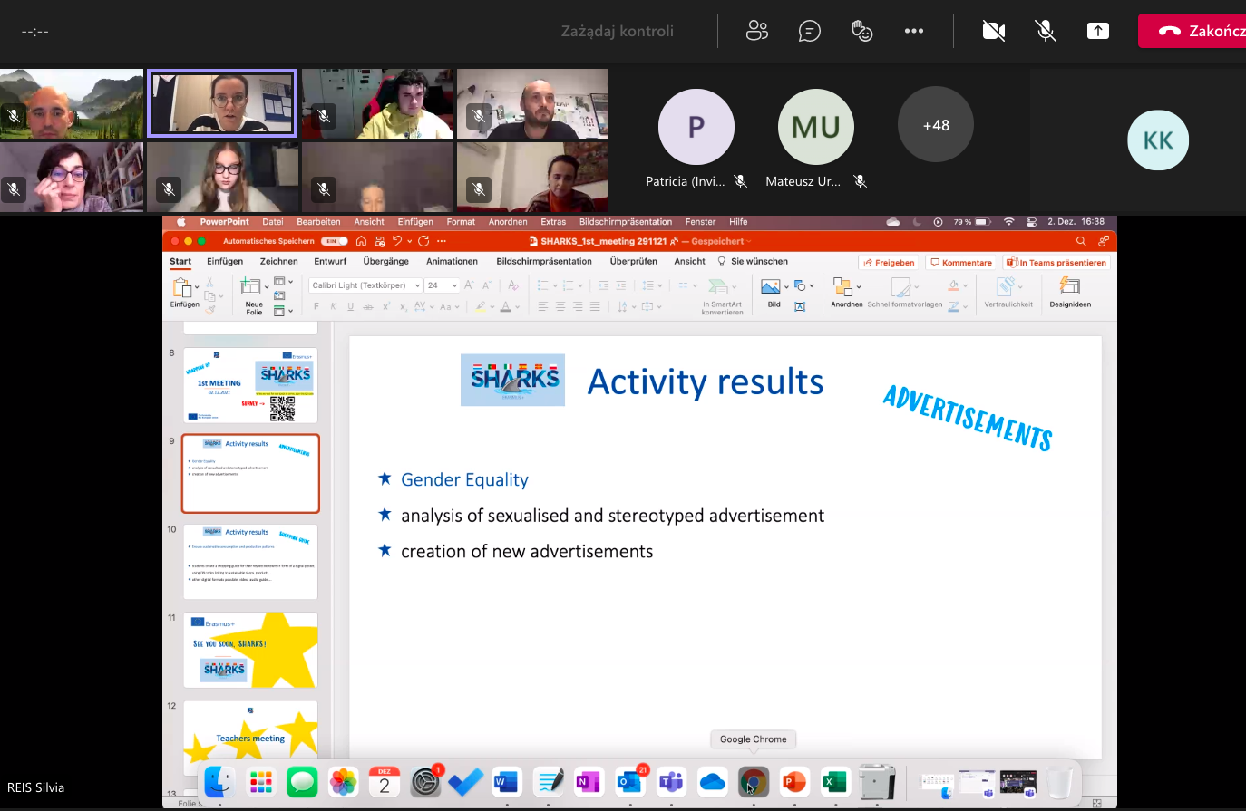Open the Bildschirmpräsentation menu in menu bar
The height and width of the screenshot is (811, 1246).
(x=626, y=222)
